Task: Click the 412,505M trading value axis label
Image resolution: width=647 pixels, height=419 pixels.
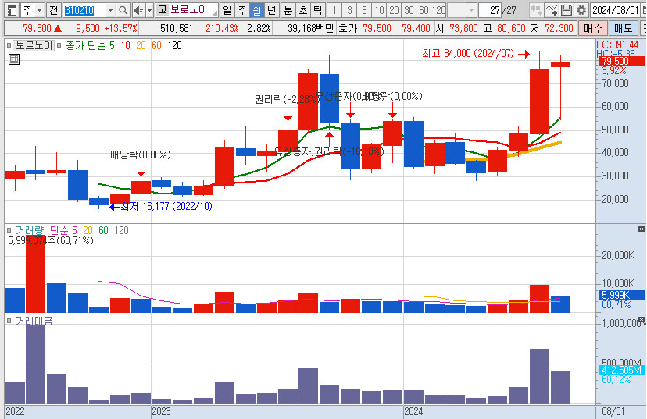Action: pyautogui.click(x=621, y=370)
